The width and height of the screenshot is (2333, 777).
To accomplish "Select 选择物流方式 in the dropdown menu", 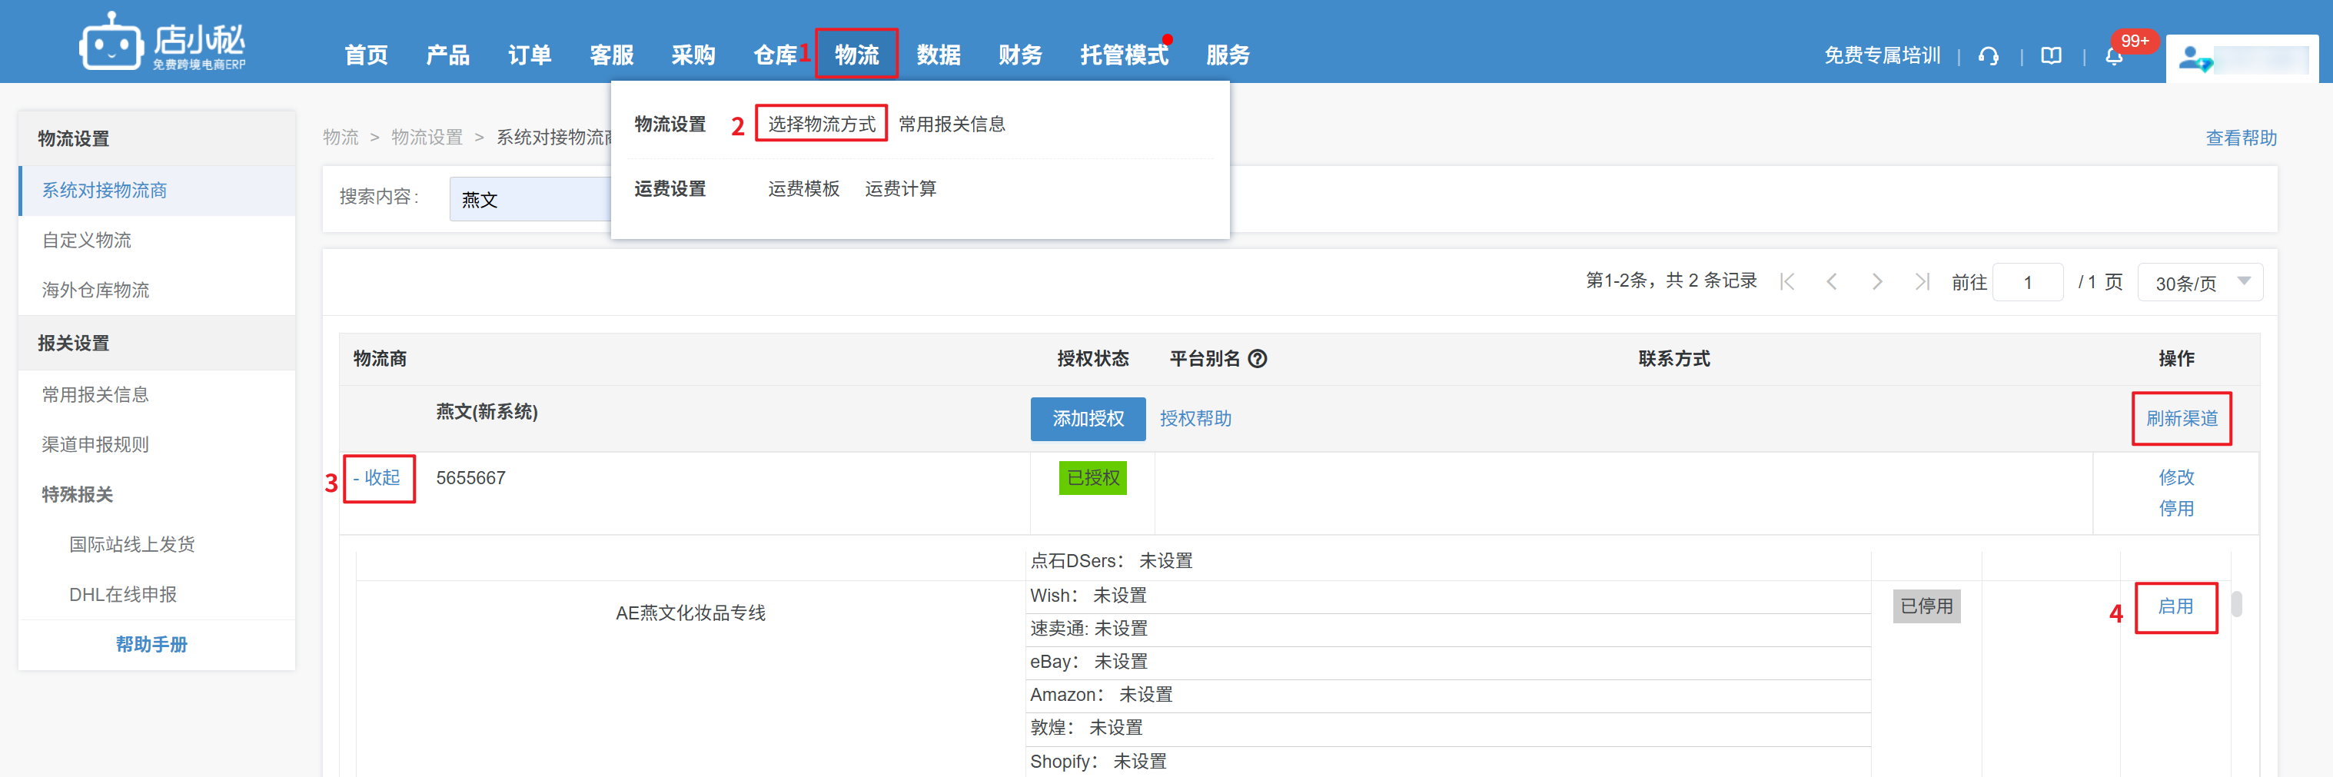I will pyautogui.click(x=820, y=124).
